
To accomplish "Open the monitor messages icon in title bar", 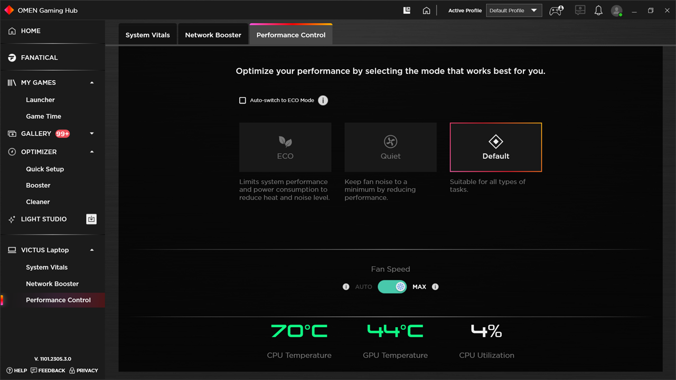I will [x=580, y=10].
